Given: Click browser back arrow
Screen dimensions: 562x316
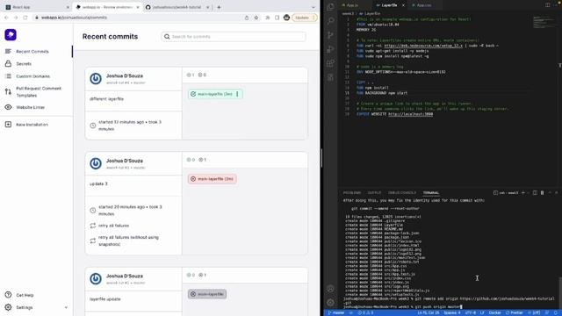Looking at the screenshot, I should pyautogui.click(x=6, y=18).
